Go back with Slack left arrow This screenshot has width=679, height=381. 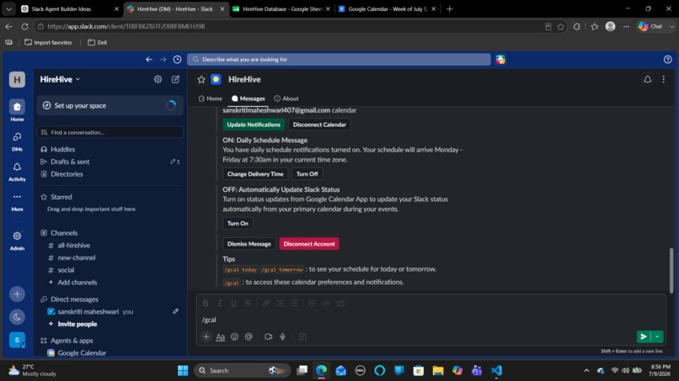pyautogui.click(x=149, y=59)
